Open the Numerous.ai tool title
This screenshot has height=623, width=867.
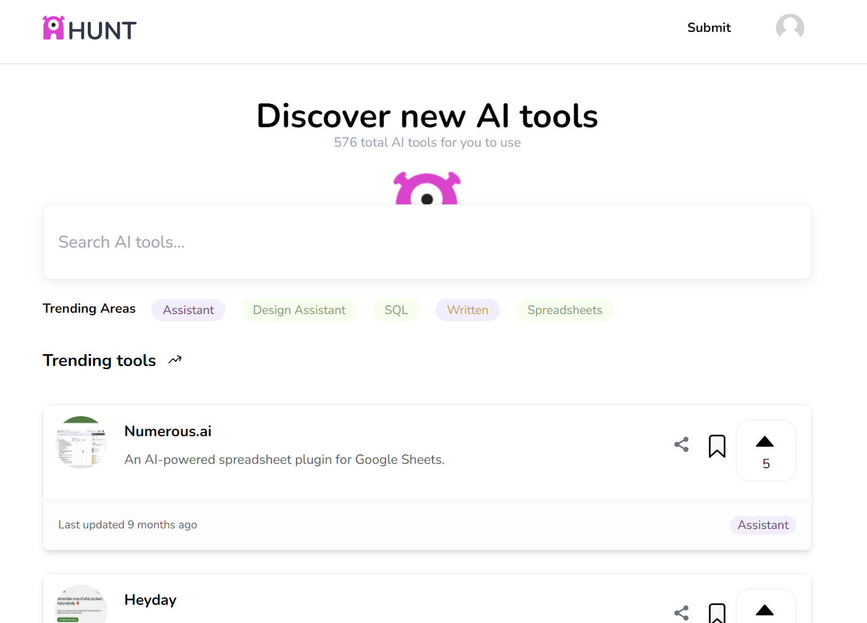click(x=168, y=431)
